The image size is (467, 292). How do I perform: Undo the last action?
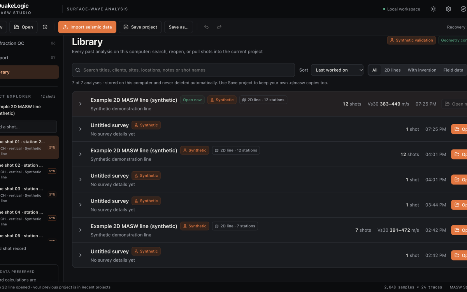[x=206, y=27]
